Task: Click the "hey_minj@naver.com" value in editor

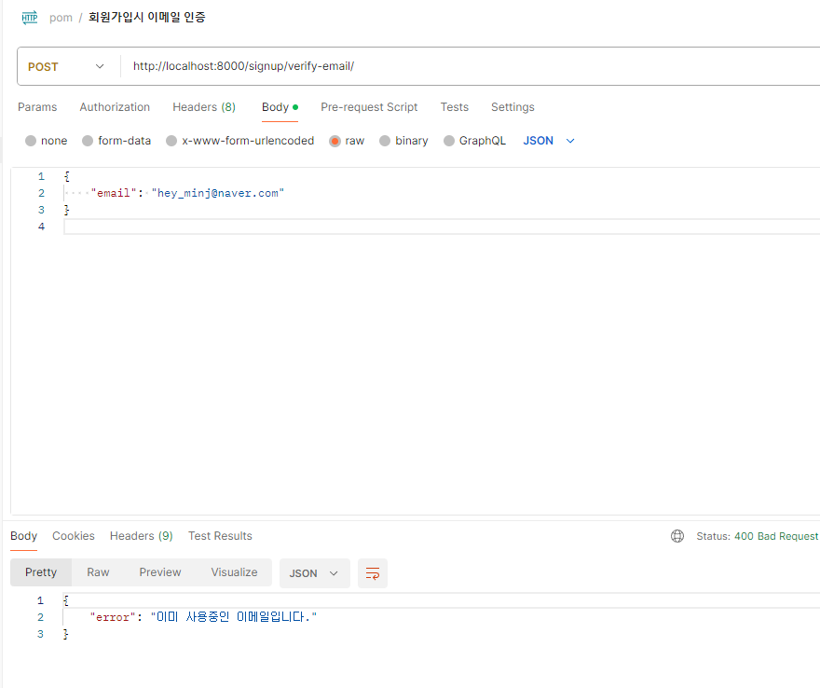Action: click(217, 193)
